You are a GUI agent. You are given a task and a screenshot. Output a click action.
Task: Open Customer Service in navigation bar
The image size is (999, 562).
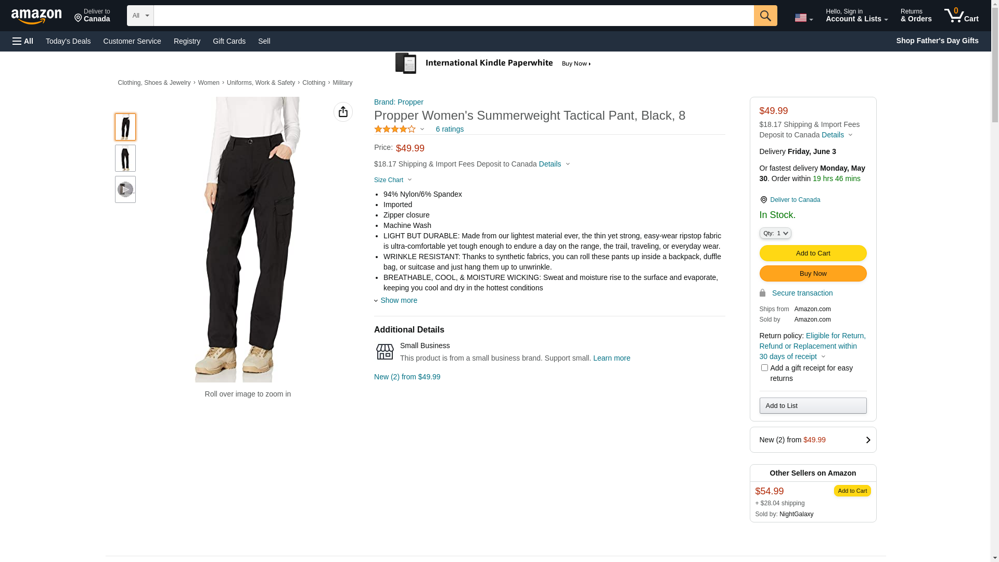[x=132, y=41]
